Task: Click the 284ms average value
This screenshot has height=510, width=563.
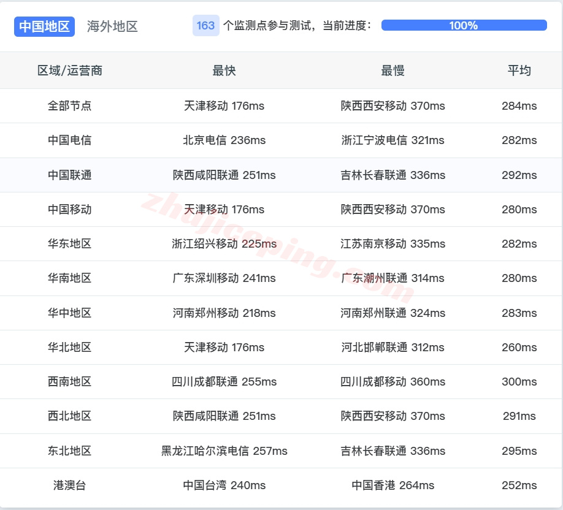Action: (519, 106)
